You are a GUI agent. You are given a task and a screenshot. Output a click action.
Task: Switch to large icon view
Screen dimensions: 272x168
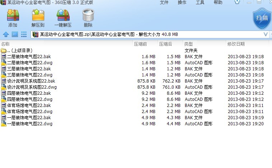pyautogui.click(x=15, y=34)
